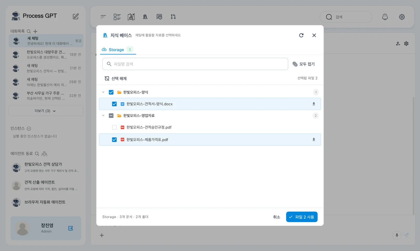Select the Storage tab
The image size is (420, 251).
[118, 50]
